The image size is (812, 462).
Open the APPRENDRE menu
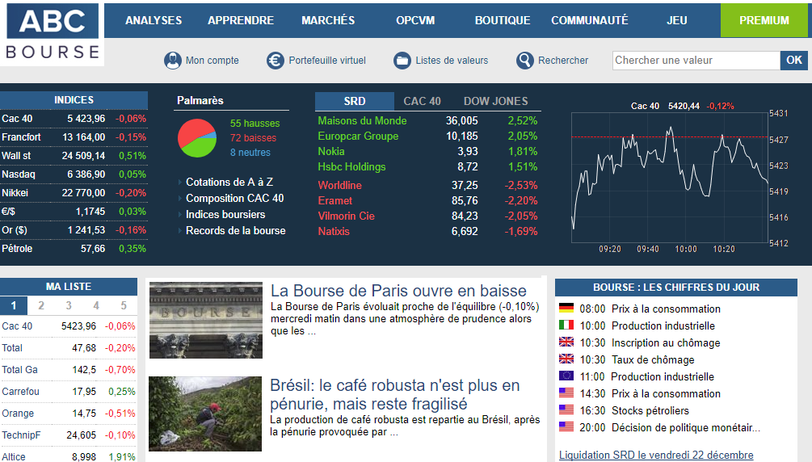pos(241,20)
